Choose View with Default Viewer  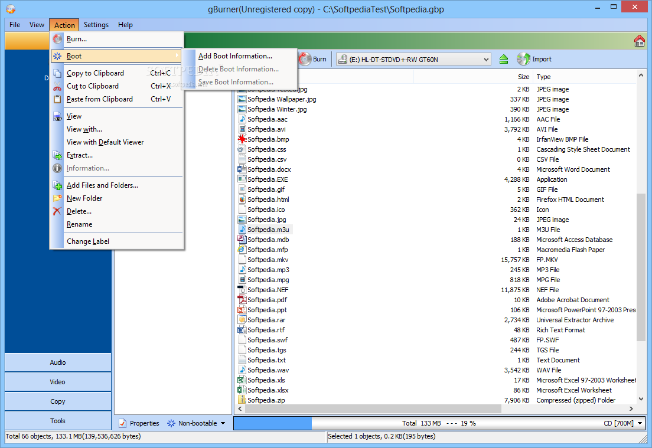tap(116, 142)
